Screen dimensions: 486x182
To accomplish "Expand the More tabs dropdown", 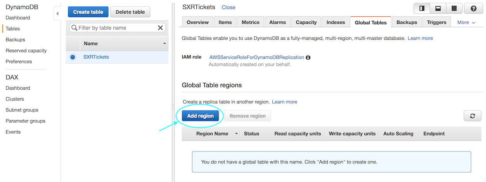I will point(466,22).
